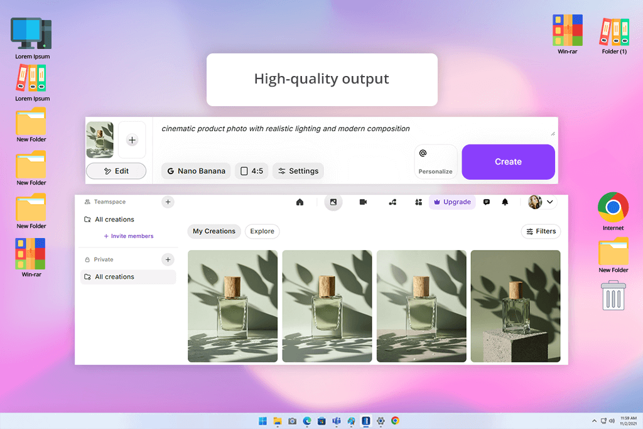Screen dimensions: 643x429
Task: Show hidden icons in system tray
Action: 594,421
